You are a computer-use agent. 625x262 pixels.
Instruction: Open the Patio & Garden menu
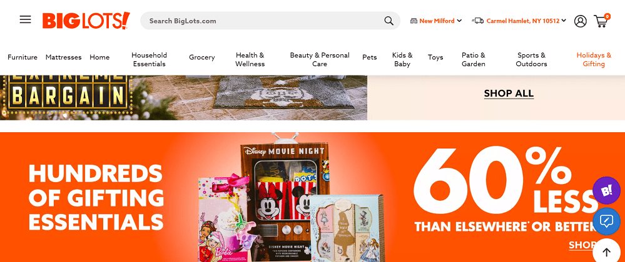click(473, 60)
